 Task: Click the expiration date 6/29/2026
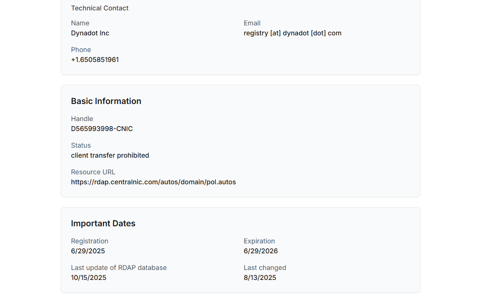[x=261, y=251]
